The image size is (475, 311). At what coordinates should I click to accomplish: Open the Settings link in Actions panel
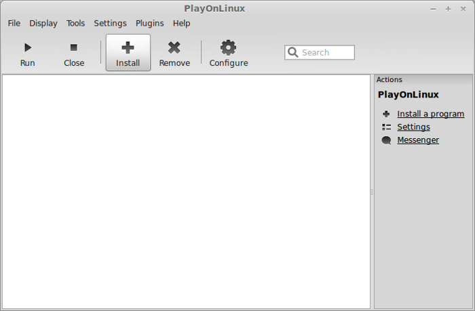tap(413, 127)
